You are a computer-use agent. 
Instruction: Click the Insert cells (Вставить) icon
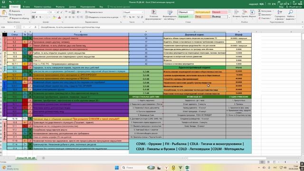click(x=237, y=13)
